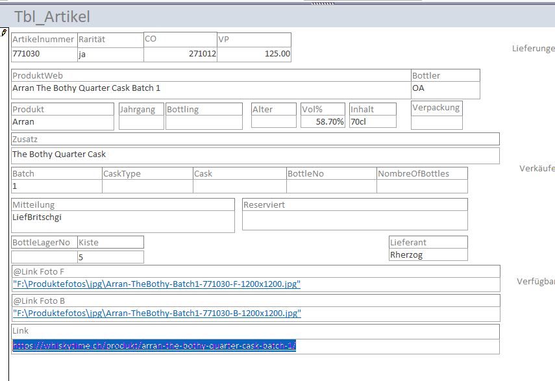The image size is (555, 381).
Task: Focus the empty BottleLagerNo field
Action: coord(44,257)
